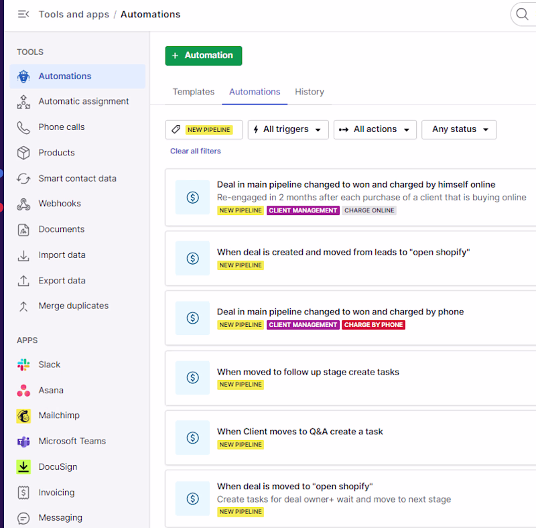The height and width of the screenshot is (528, 536).
Task: Open the Slack app
Action: click(x=78, y=365)
